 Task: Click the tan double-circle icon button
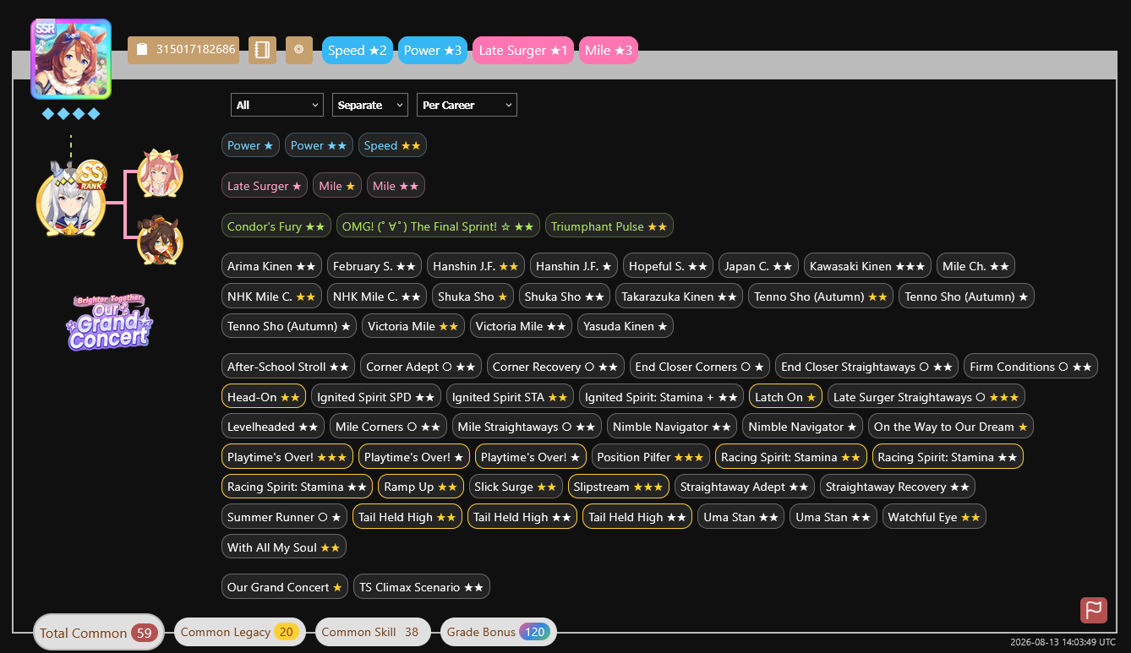click(299, 50)
